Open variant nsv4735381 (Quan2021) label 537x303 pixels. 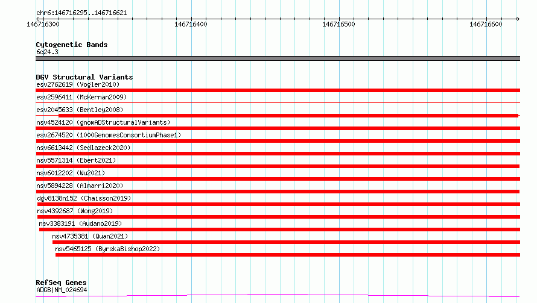pos(90,236)
